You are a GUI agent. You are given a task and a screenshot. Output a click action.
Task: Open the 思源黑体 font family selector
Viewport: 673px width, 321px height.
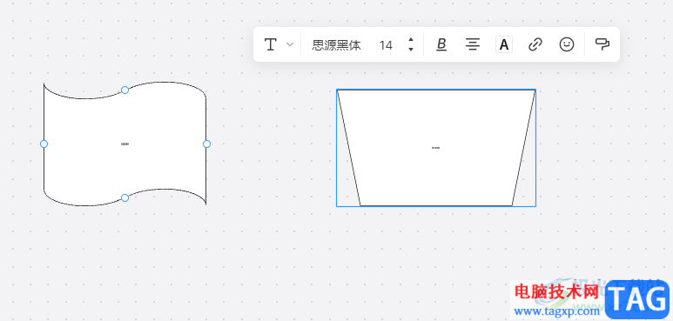[336, 45]
